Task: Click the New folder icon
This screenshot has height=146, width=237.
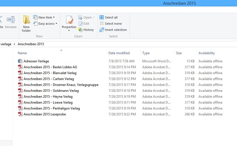Action: coord(26,20)
